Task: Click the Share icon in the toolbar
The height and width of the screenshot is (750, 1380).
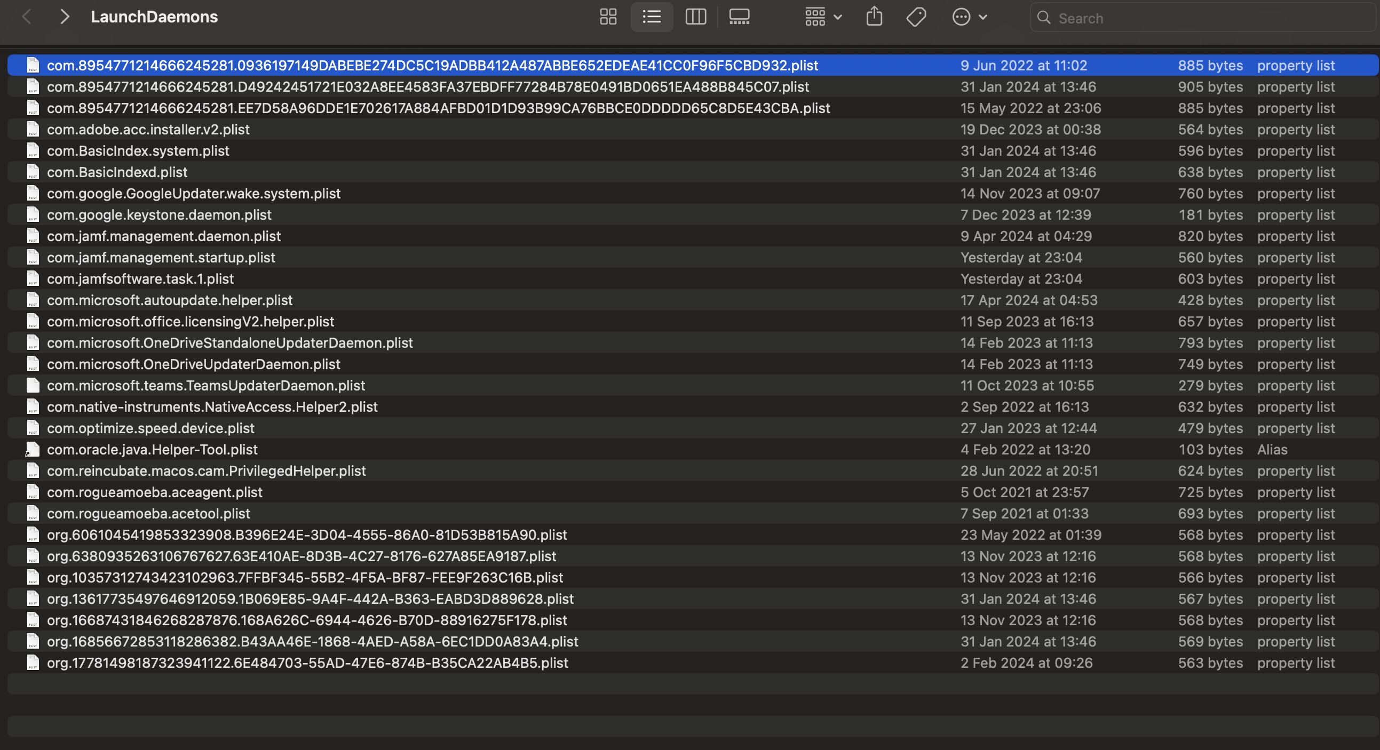Action: coord(874,17)
